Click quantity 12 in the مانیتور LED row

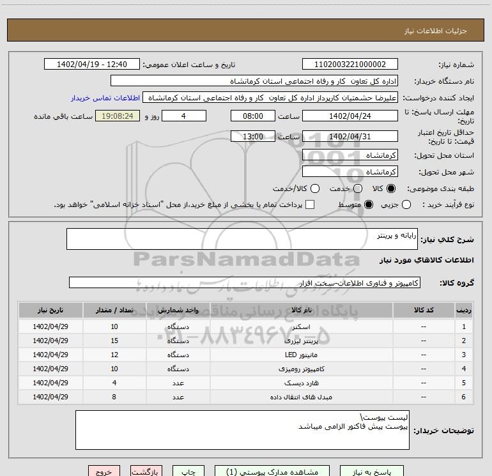[x=114, y=355]
